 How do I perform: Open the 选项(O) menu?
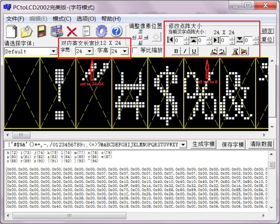point(86,19)
